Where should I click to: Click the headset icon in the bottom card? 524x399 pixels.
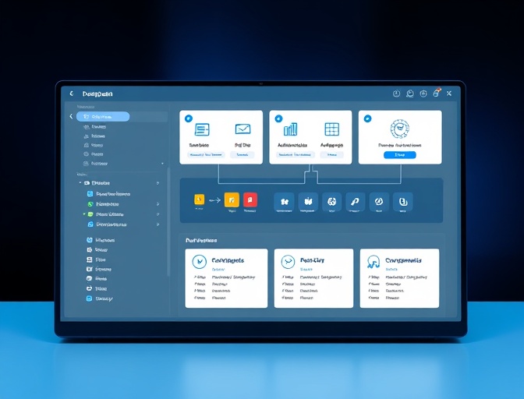(374, 262)
